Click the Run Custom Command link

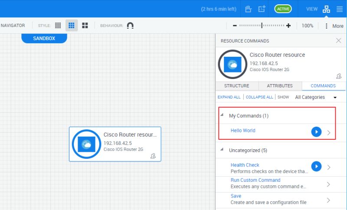tap(255, 180)
